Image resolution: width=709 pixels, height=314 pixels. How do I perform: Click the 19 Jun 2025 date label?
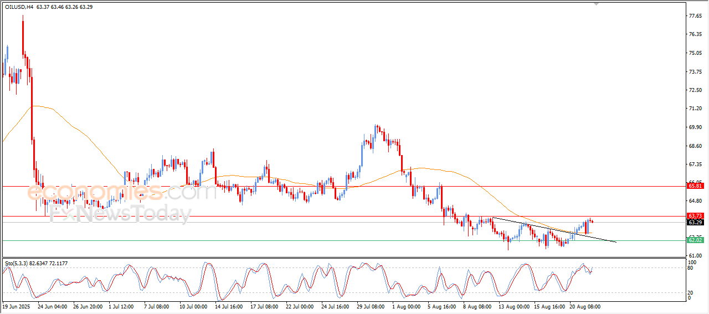click(15, 306)
